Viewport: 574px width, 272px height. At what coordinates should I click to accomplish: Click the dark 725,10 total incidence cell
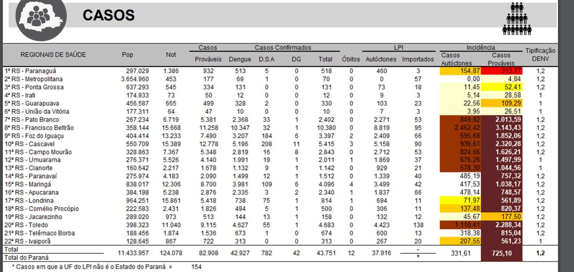point(501,253)
